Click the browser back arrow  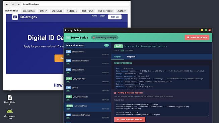[x=7, y=4]
